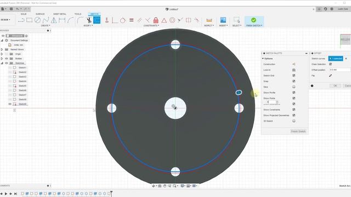Open the Insert image tool
The width and height of the screenshot is (351, 197).
223,20
